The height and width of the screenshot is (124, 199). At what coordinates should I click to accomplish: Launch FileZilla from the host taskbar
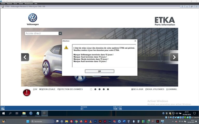coord(71,121)
